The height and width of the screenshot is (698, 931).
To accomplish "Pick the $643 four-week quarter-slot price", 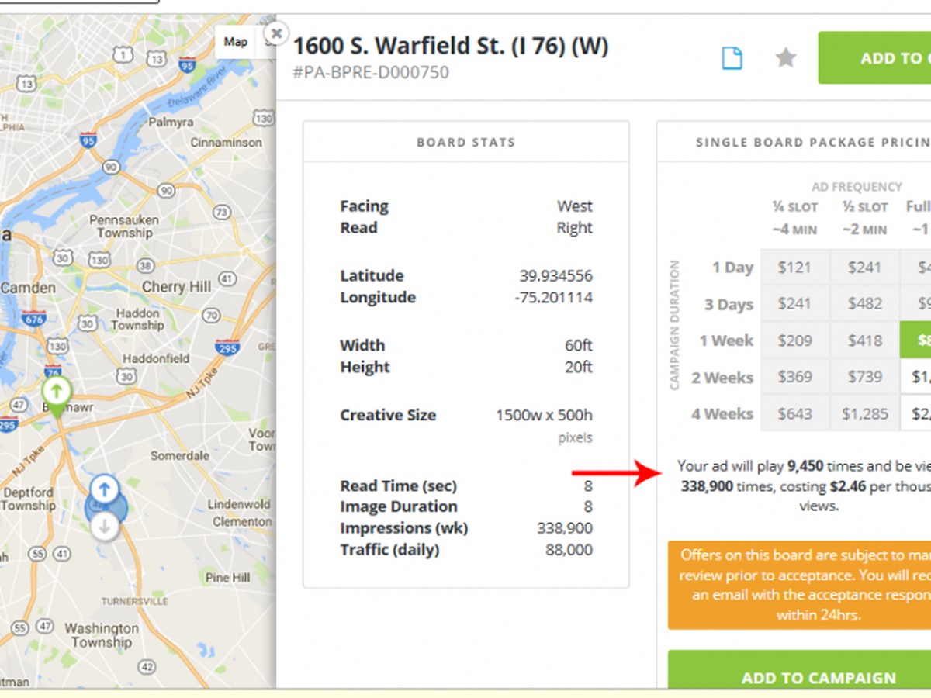I will (x=794, y=413).
